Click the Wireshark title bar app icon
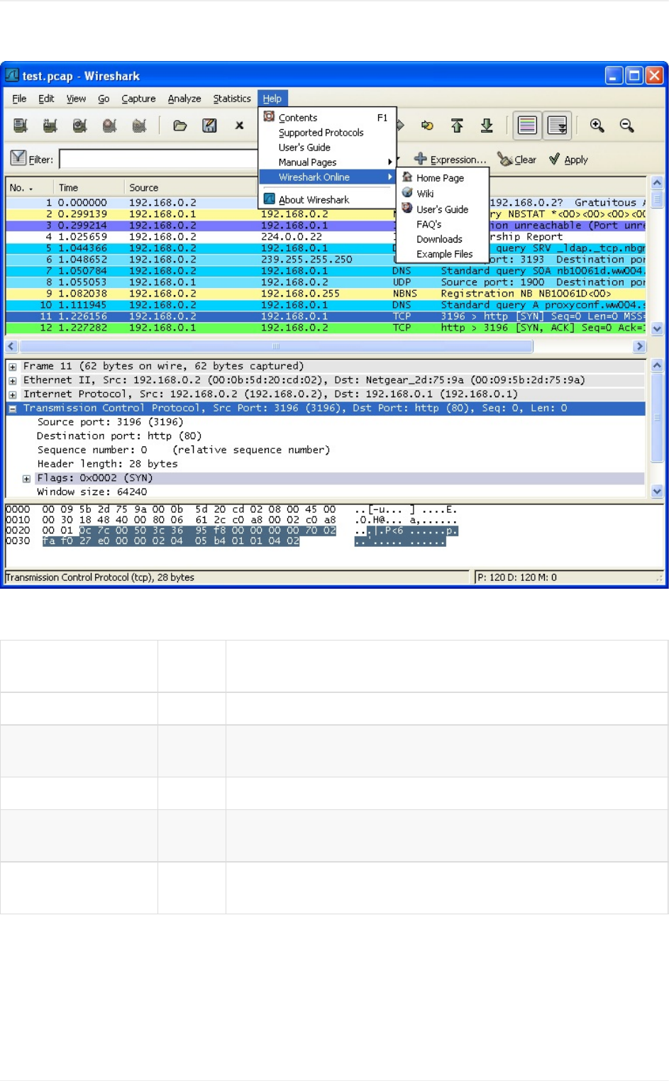This screenshot has width=669, height=1081. [x=12, y=75]
